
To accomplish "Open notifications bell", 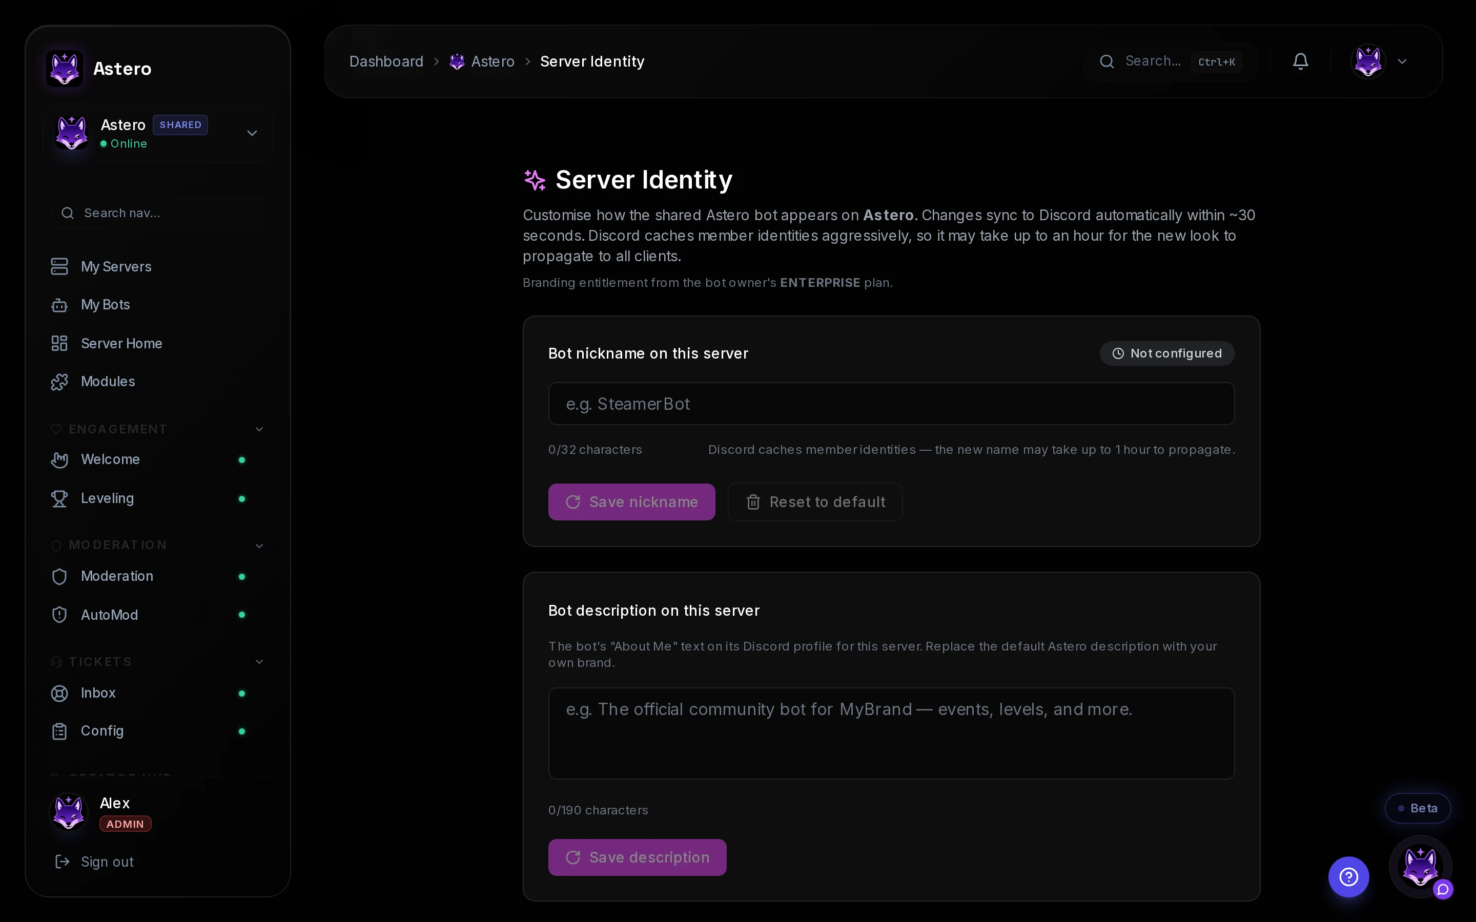I will coord(1300,61).
